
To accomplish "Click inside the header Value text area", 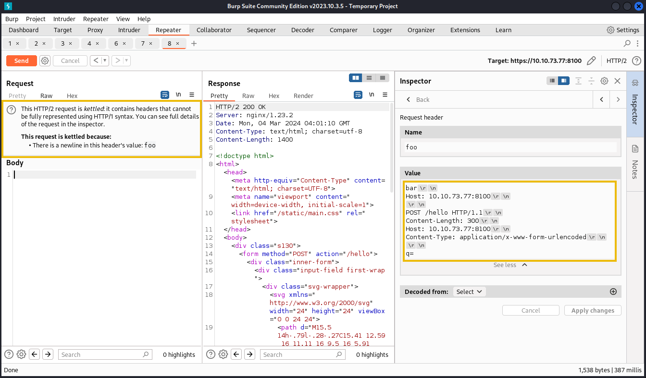I will pos(510,220).
